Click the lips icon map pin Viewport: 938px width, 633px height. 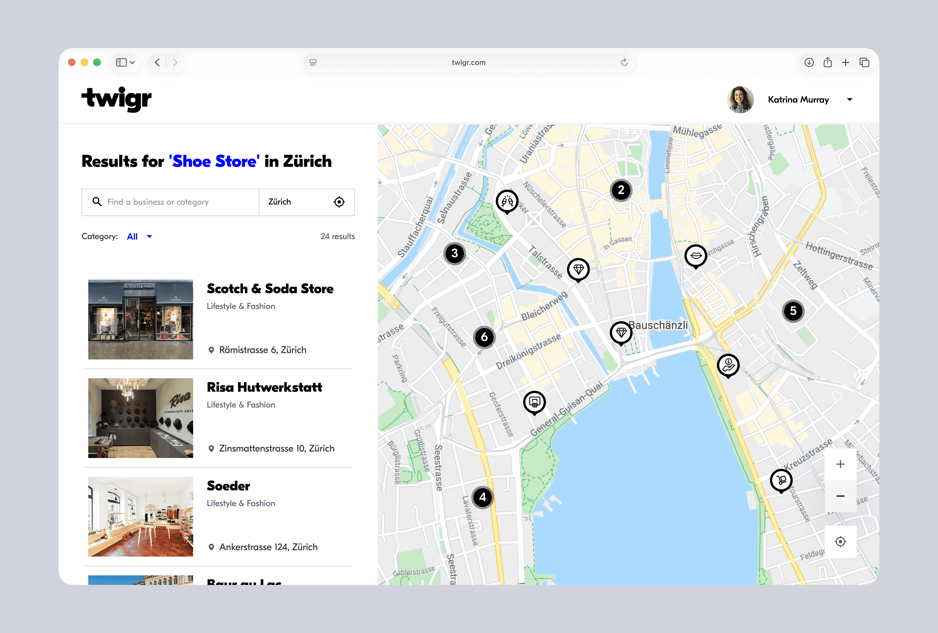point(695,255)
